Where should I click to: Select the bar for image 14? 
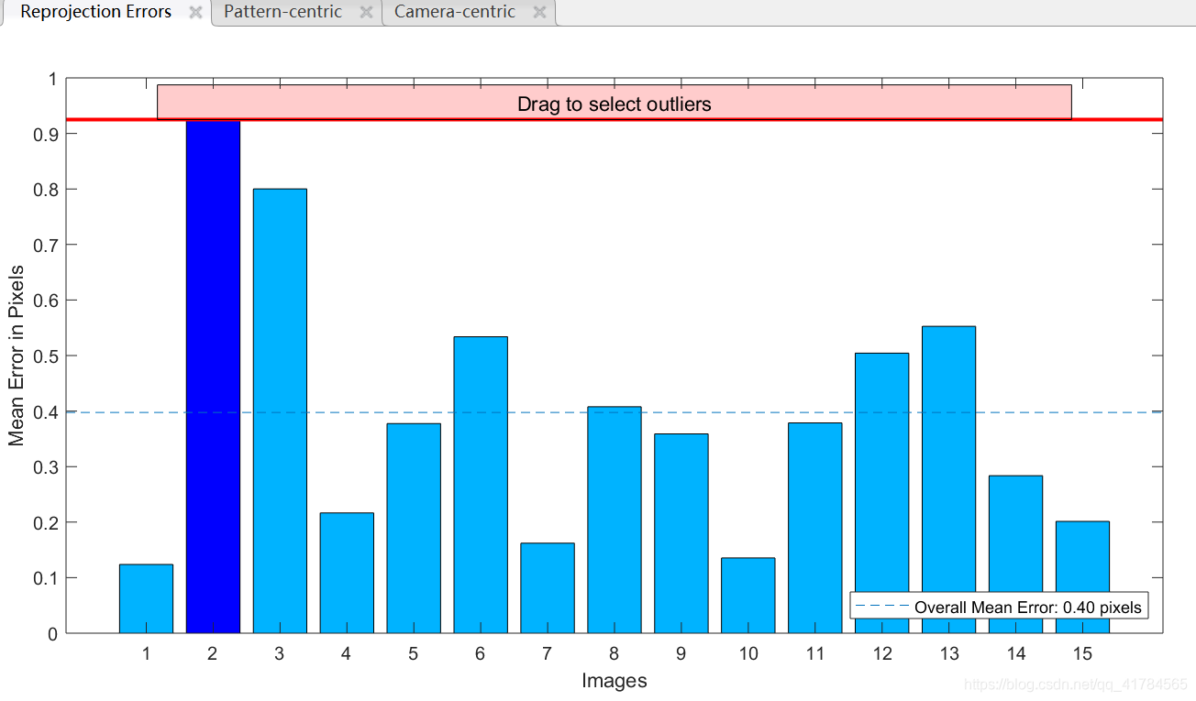click(x=1016, y=554)
